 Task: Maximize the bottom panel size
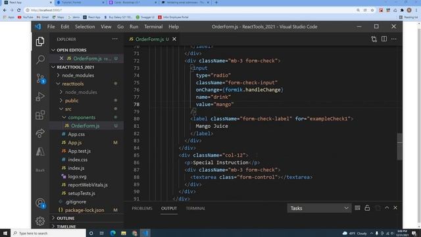coord(387,208)
